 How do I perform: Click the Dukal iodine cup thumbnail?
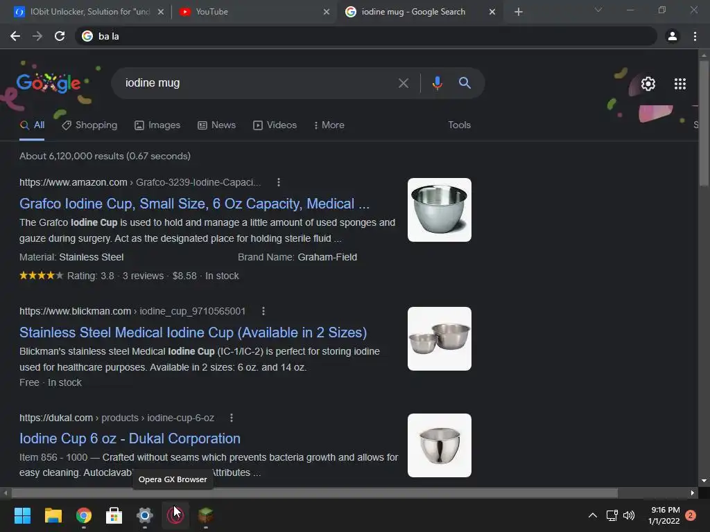439,445
